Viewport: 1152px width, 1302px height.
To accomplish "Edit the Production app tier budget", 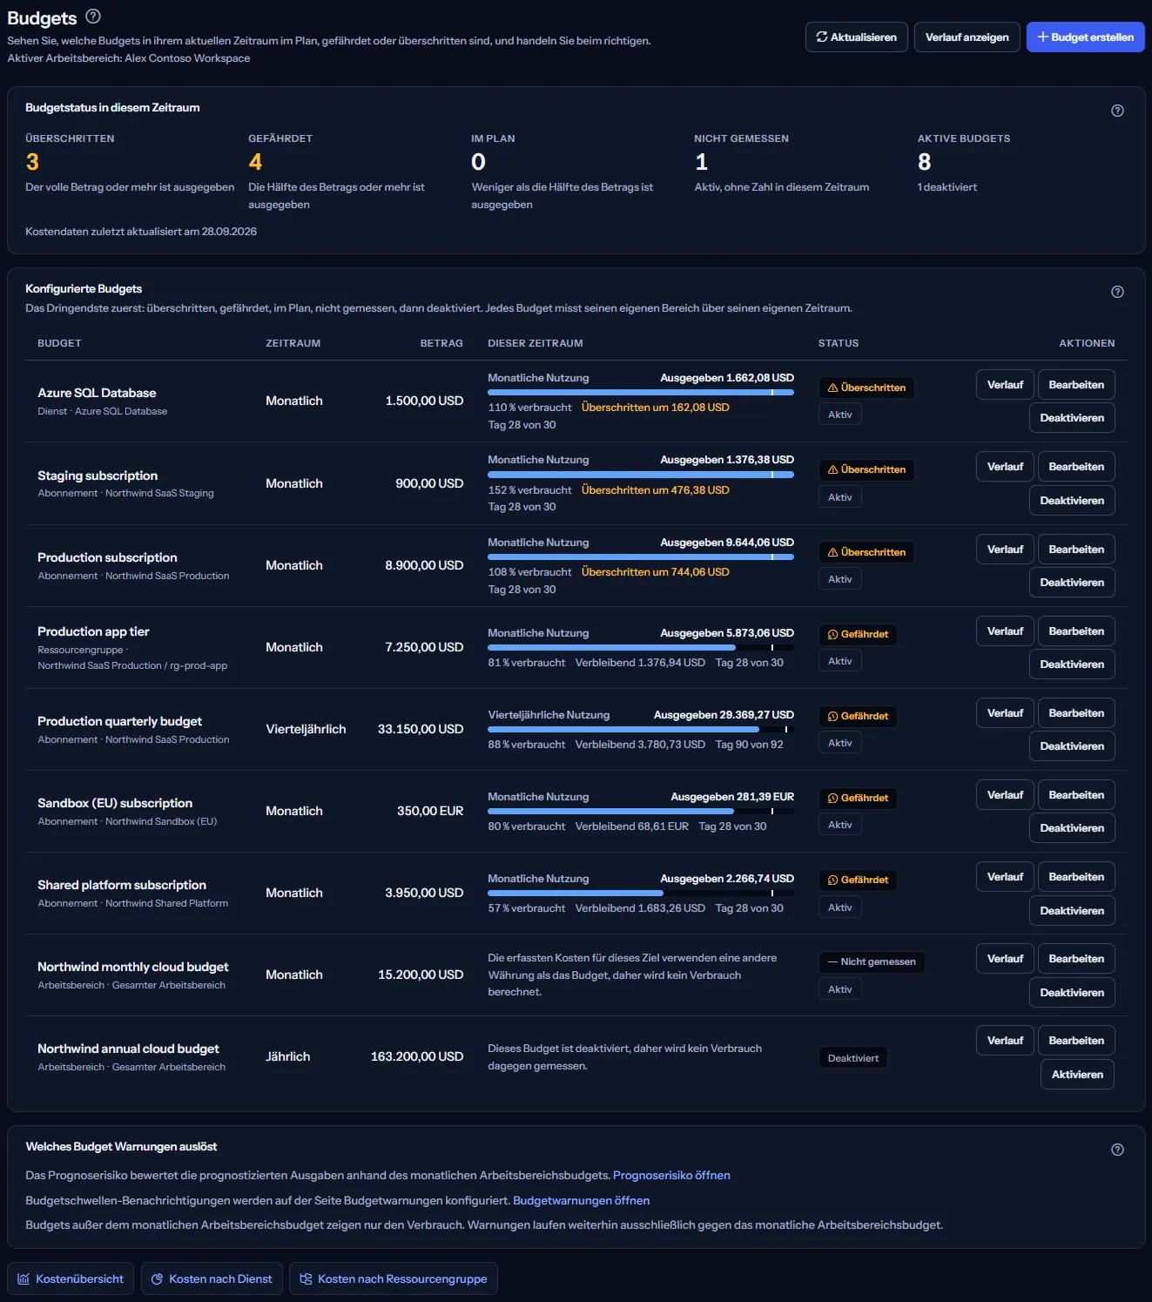I will pyautogui.click(x=1076, y=631).
